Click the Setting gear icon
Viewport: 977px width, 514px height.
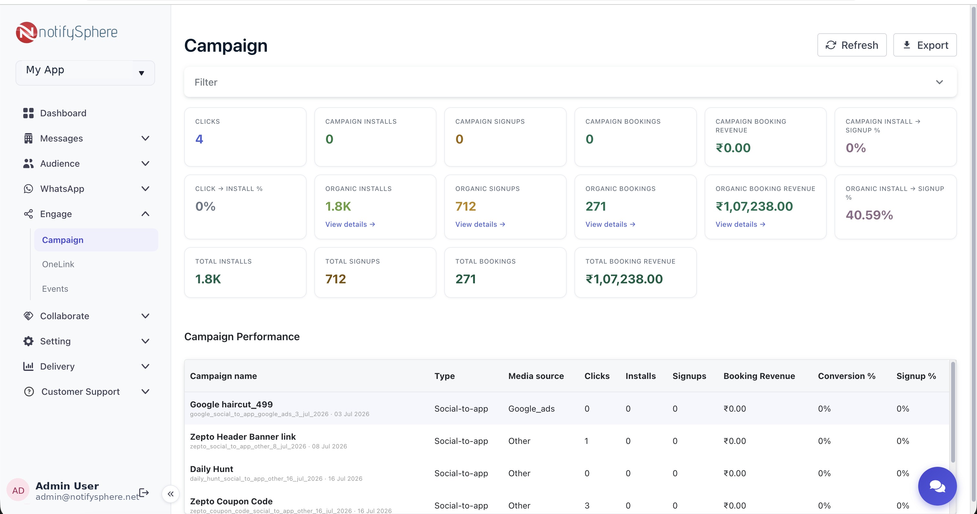point(28,341)
